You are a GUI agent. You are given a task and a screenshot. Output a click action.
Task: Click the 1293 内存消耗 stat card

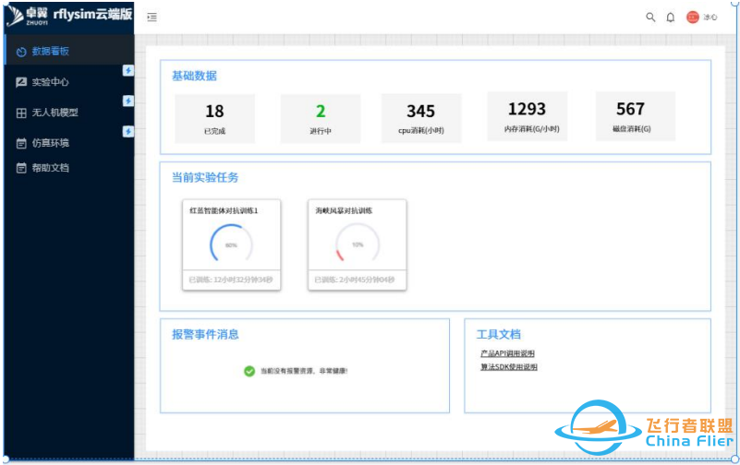tap(528, 116)
